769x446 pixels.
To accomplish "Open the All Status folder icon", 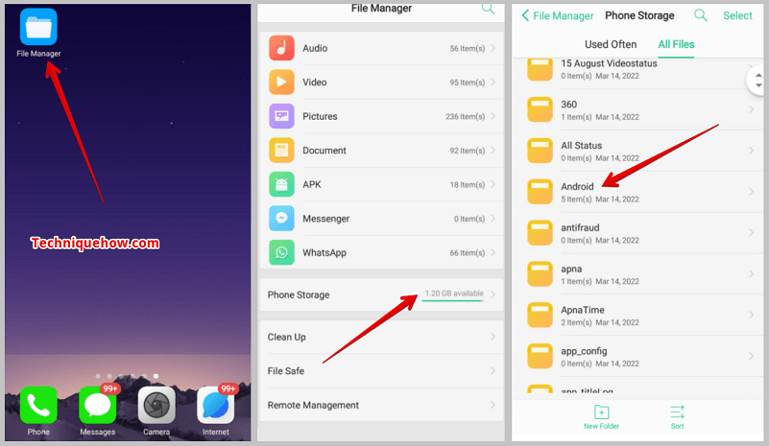I will point(540,151).
